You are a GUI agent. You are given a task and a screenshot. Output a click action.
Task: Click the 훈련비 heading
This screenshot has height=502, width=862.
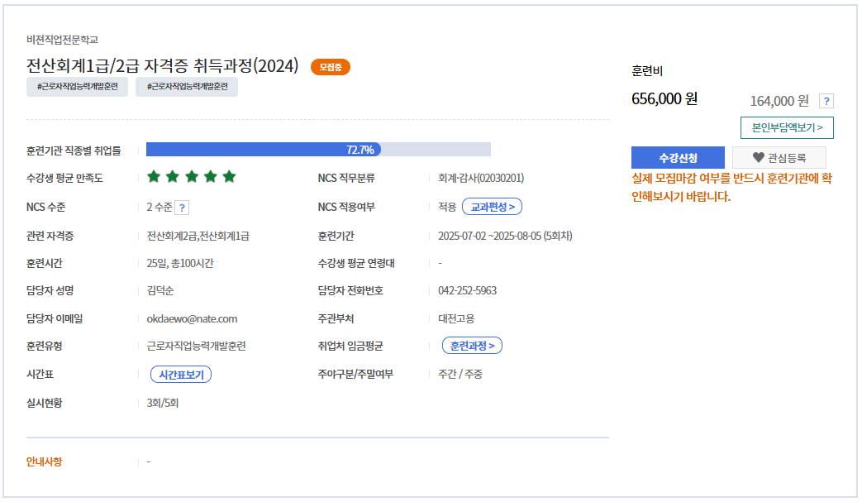tap(647, 71)
